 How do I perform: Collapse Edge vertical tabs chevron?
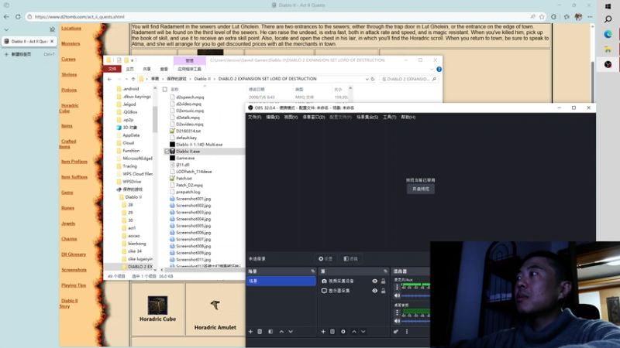[x=6, y=29]
